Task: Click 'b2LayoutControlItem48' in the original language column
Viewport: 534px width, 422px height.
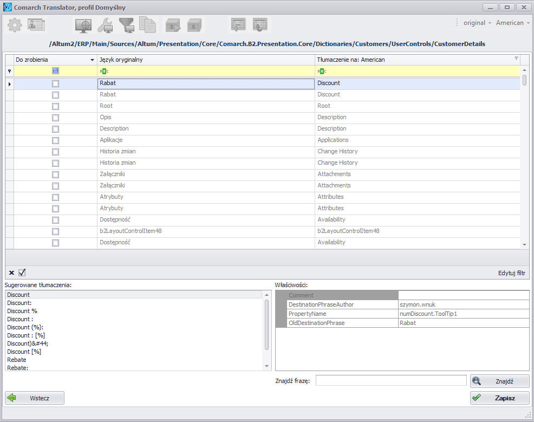Action: pos(206,231)
